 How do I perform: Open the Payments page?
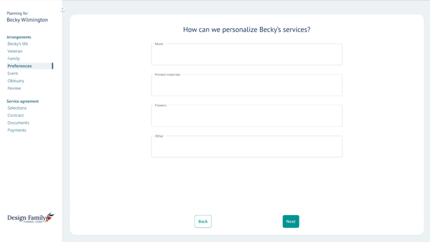coord(17,130)
